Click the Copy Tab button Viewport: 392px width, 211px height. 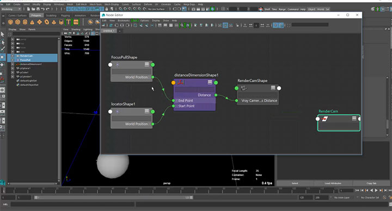(371, 183)
